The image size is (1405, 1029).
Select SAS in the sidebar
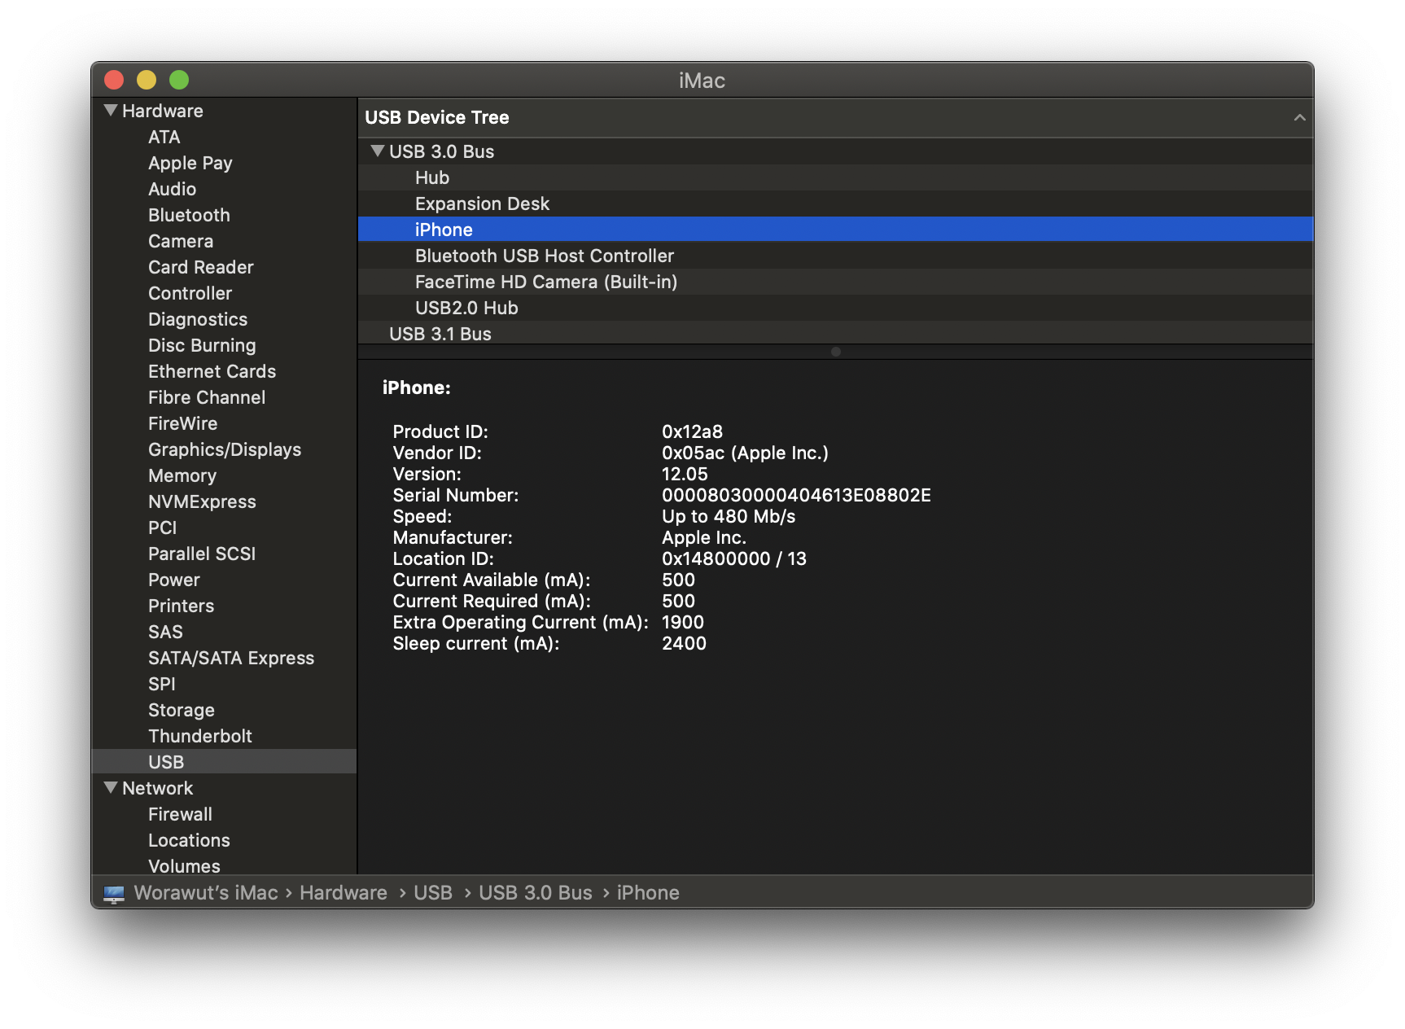click(165, 632)
